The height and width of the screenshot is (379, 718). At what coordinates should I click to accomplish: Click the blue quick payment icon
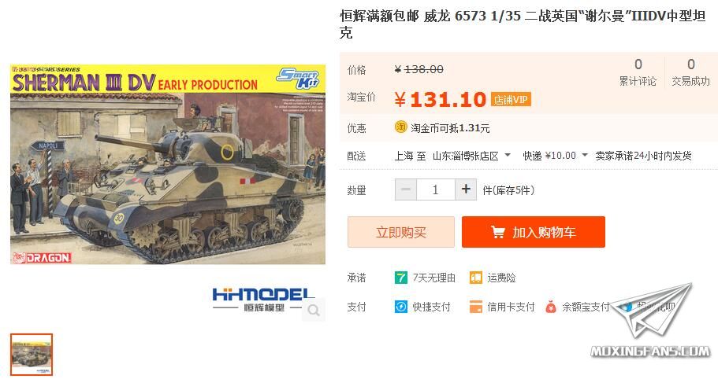click(400, 307)
